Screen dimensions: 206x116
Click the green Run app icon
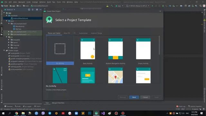[x=152, y=6]
